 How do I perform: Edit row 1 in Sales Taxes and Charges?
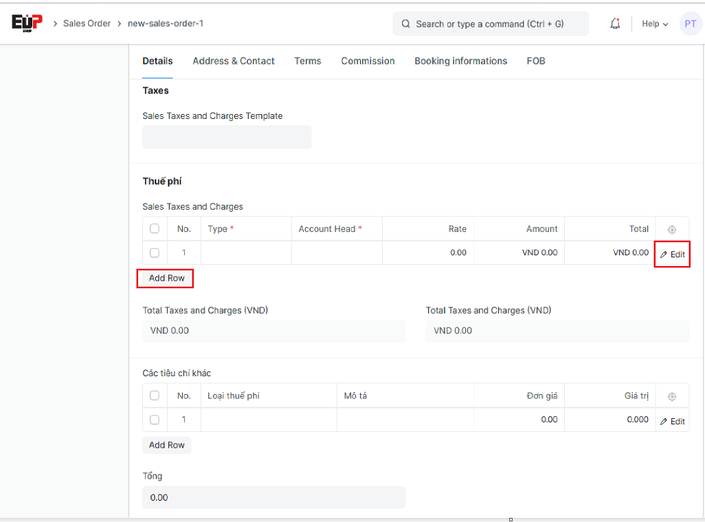coord(673,254)
